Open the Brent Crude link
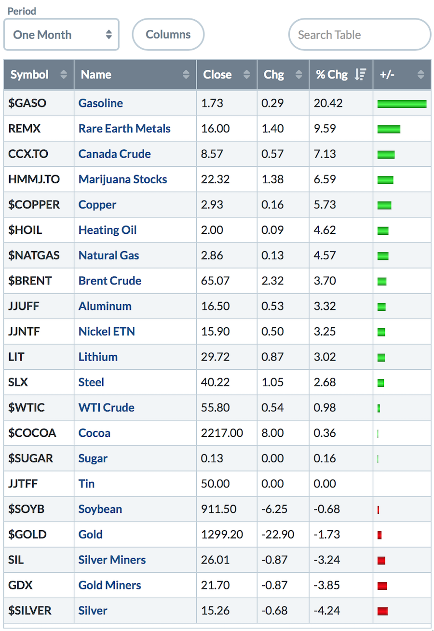The height and width of the screenshot is (631, 434). pyautogui.click(x=110, y=281)
